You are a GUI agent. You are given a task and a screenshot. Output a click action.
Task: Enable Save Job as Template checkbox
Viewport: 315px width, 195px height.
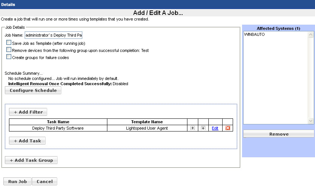[9, 43]
